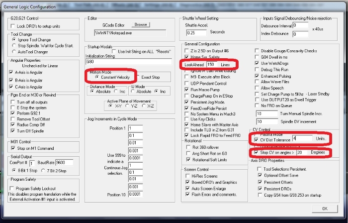348x223 pixels.
Task: Edit the CV Dist Tolerance value field
Action: (302, 138)
